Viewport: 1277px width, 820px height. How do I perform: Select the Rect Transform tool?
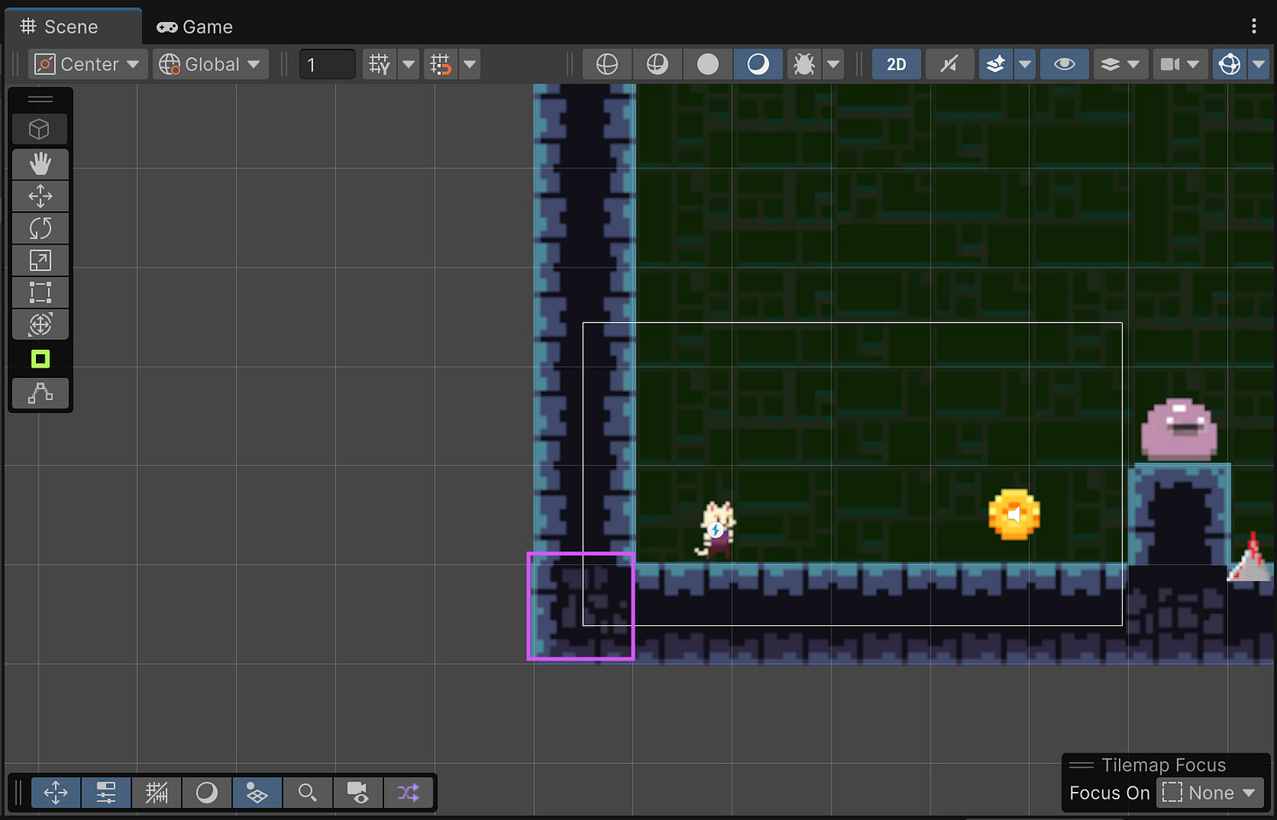pyautogui.click(x=39, y=292)
